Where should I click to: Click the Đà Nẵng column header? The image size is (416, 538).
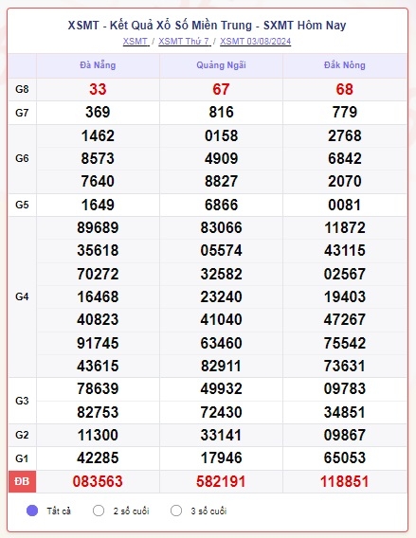(98, 65)
